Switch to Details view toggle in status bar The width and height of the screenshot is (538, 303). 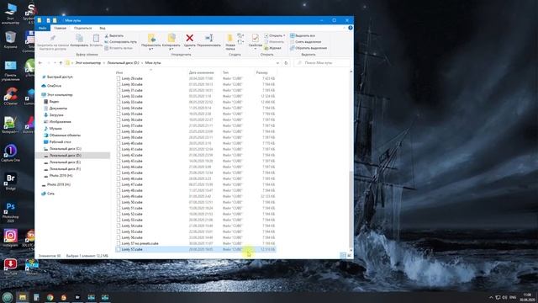tap(342, 255)
